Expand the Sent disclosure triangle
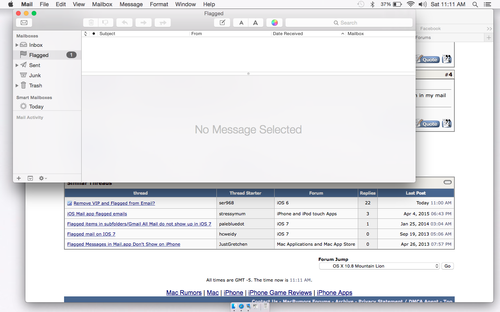Viewport: 500px width, 312px height. click(17, 65)
